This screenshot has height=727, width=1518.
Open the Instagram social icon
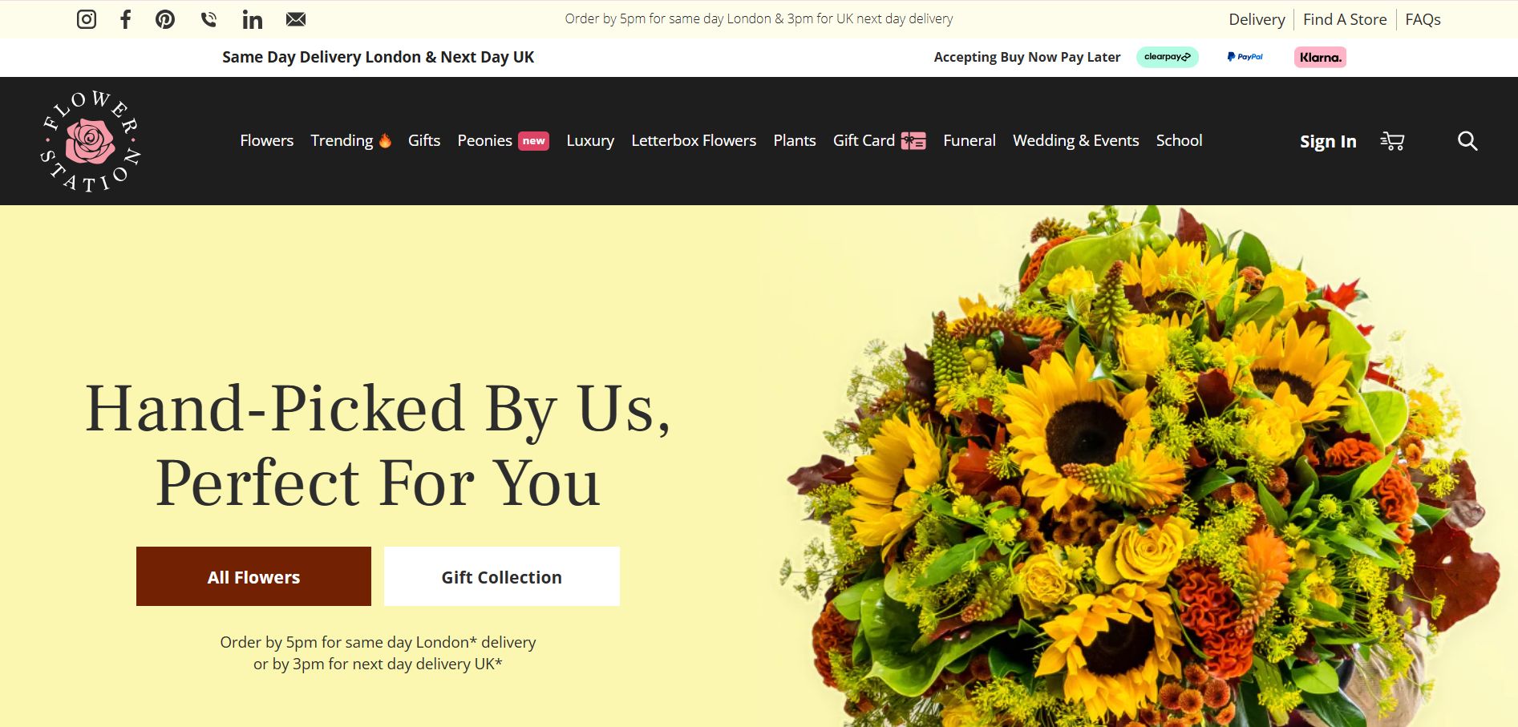tap(87, 19)
